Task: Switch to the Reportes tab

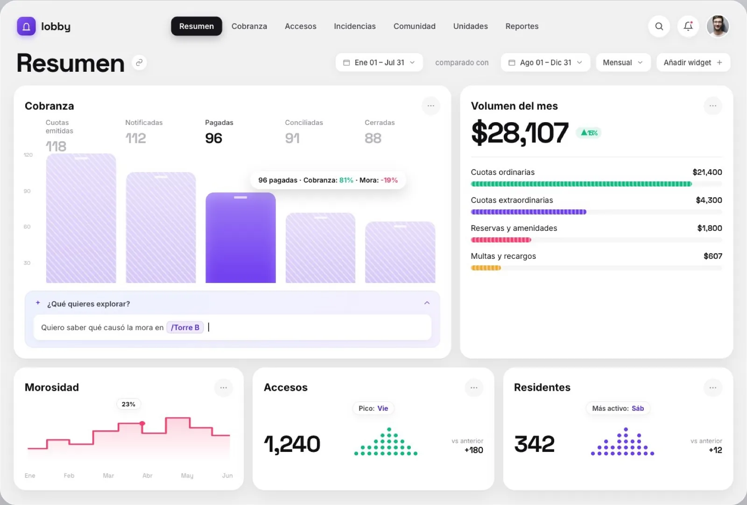Action: [x=522, y=27]
